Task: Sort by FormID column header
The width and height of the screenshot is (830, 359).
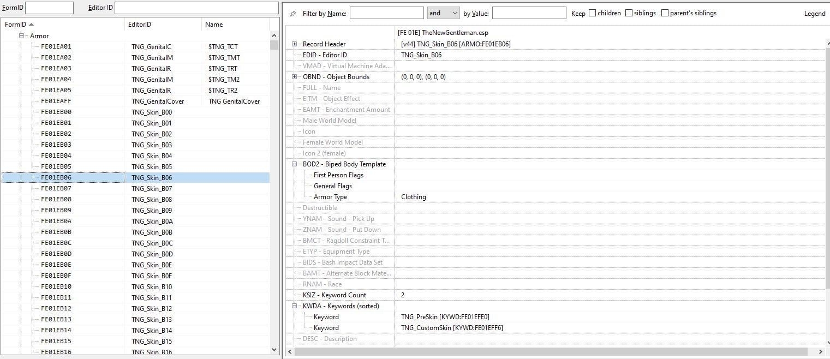Action: point(62,25)
